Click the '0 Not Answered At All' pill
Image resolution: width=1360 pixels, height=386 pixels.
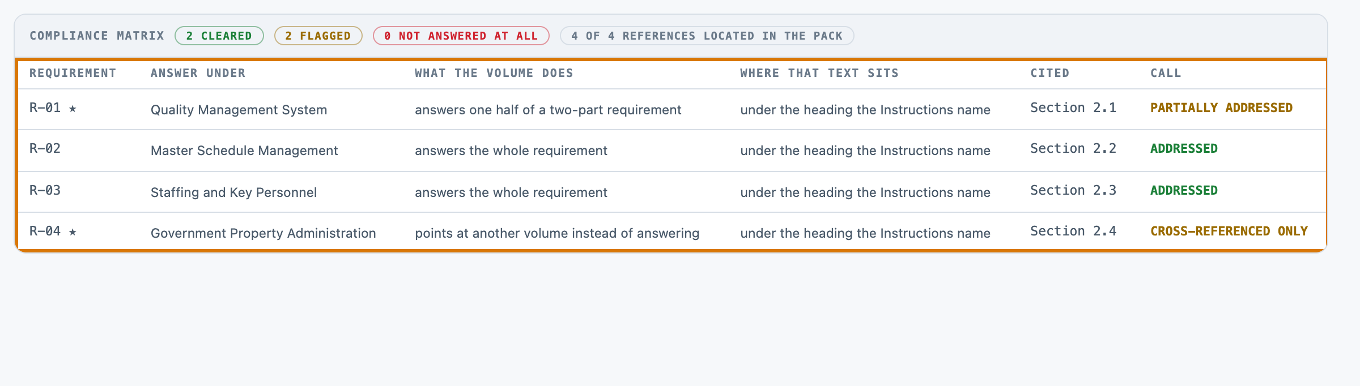(x=461, y=36)
